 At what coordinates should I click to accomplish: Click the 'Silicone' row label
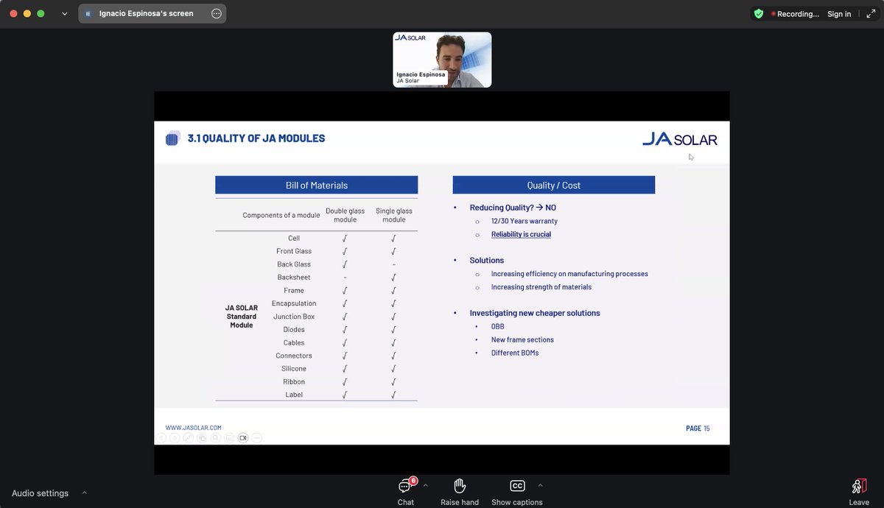[x=294, y=369]
